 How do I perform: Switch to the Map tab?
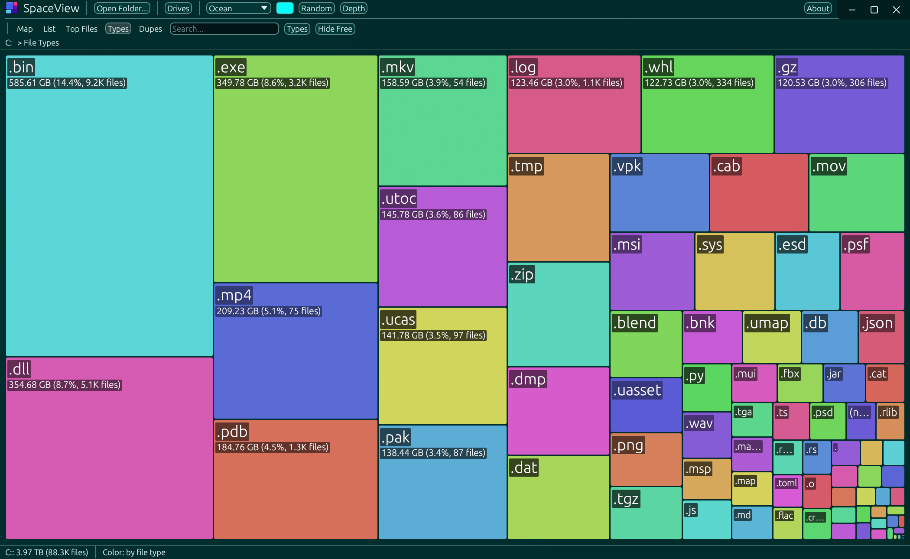click(25, 29)
